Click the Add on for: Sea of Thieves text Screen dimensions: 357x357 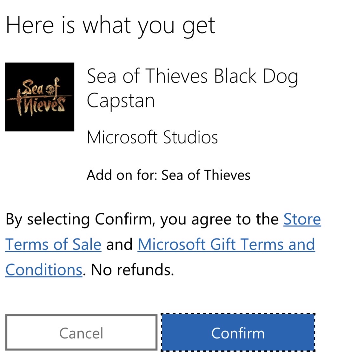point(168,175)
